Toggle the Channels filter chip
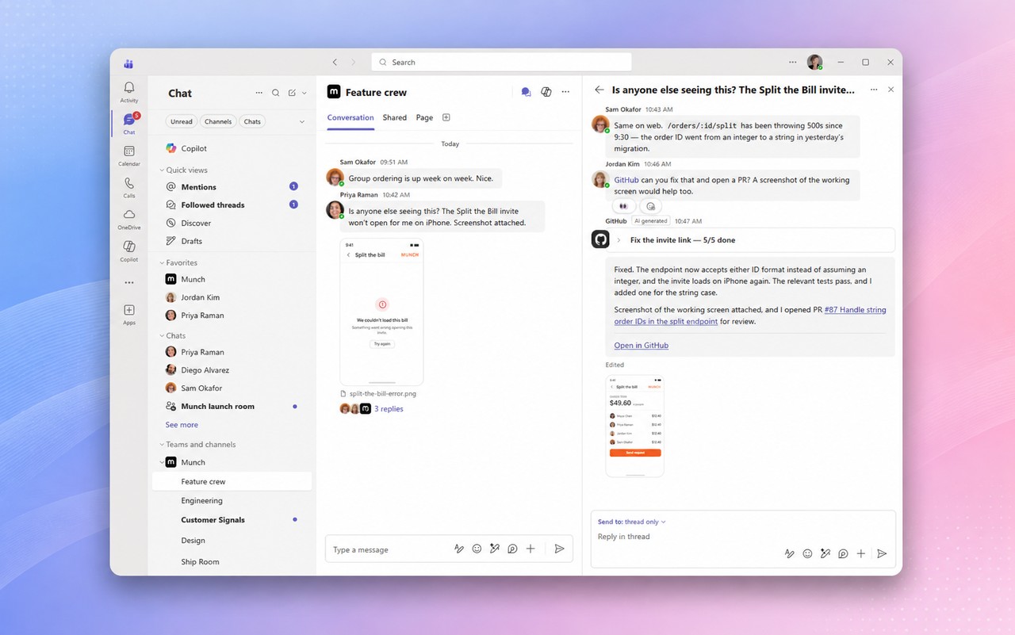Viewport: 1015px width, 635px height. point(218,121)
